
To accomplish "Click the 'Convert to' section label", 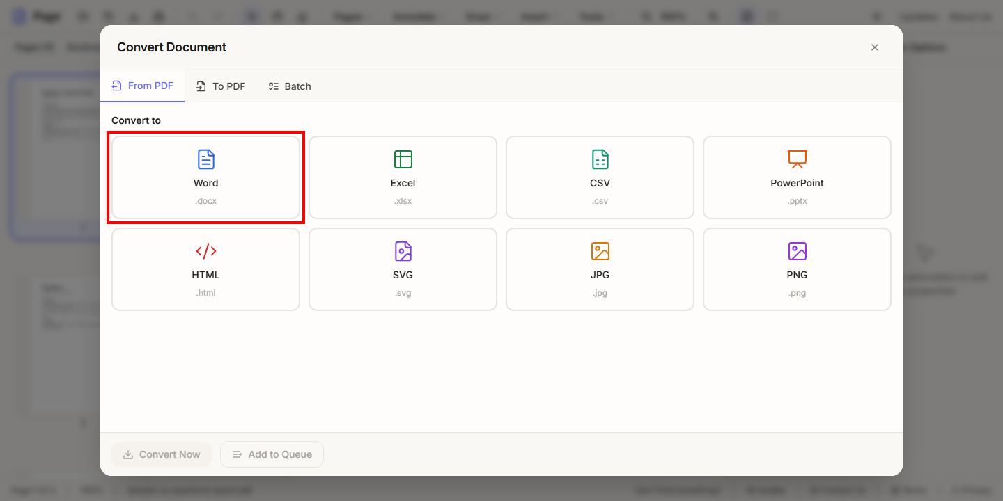I will point(136,120).
